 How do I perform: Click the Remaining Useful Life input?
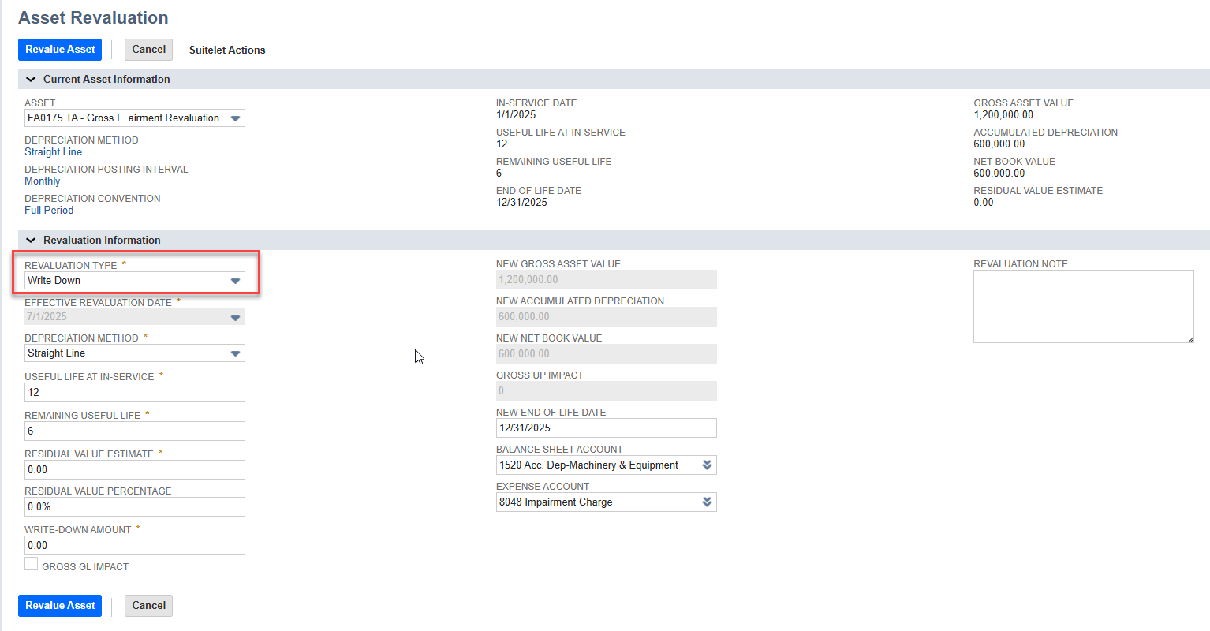[x=134, y=431]
